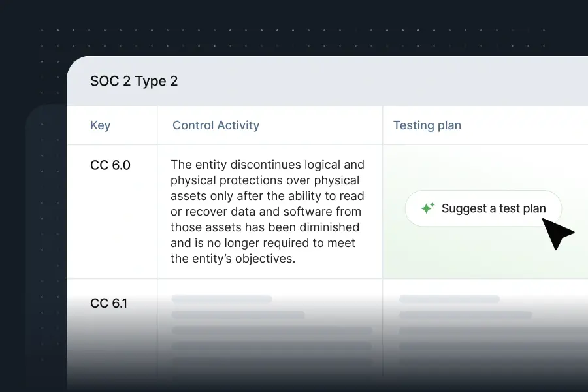Click the green sparkle icon
588x392 pixels.
coord(428,208)
